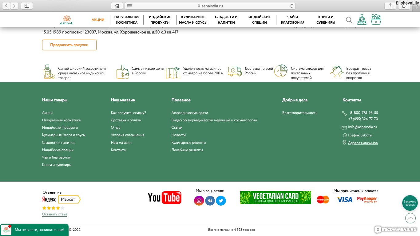Click the PayKeeper payment logo
The width and height of the screenshot is (420, 236).
coord(367,200)
